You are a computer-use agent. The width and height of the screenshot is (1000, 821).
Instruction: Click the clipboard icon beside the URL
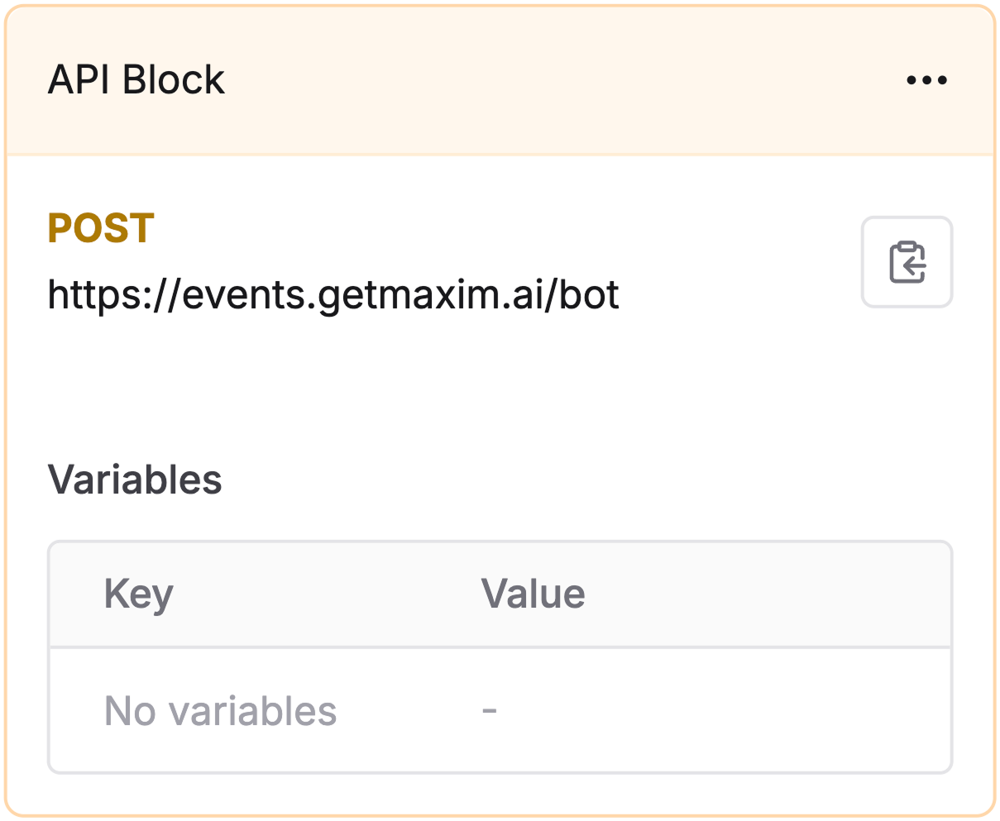pos(907,262)
